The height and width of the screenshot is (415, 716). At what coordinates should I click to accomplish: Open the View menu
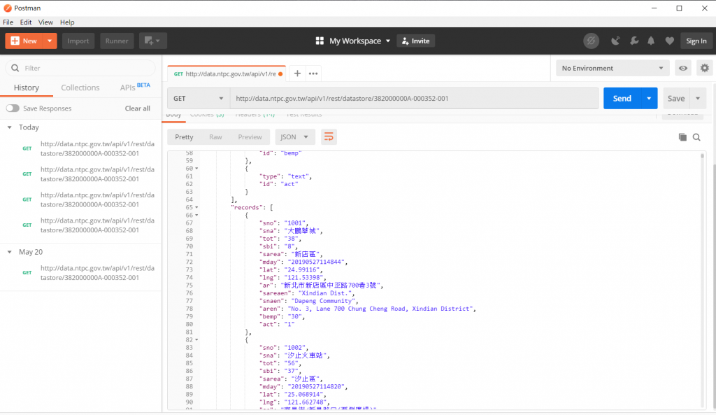[x=45, y=22]
